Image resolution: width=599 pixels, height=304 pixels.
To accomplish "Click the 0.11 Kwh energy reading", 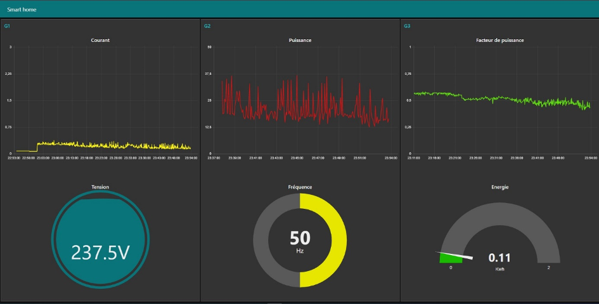I will point(499,258).
